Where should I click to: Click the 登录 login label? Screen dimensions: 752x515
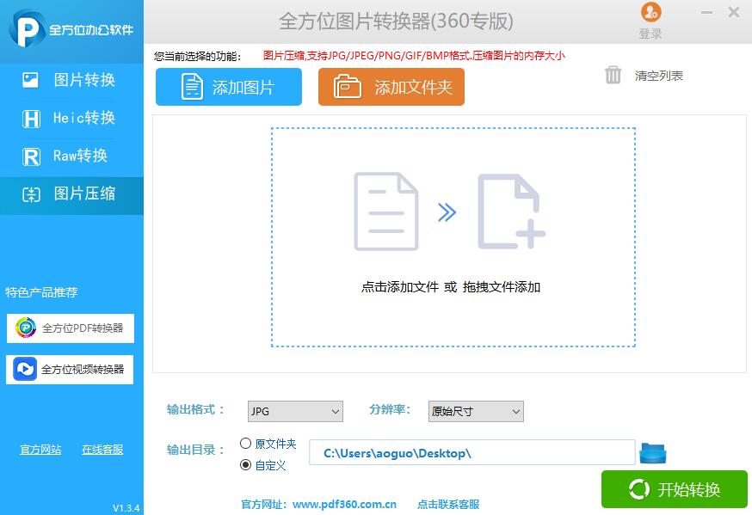coord(650,34)
